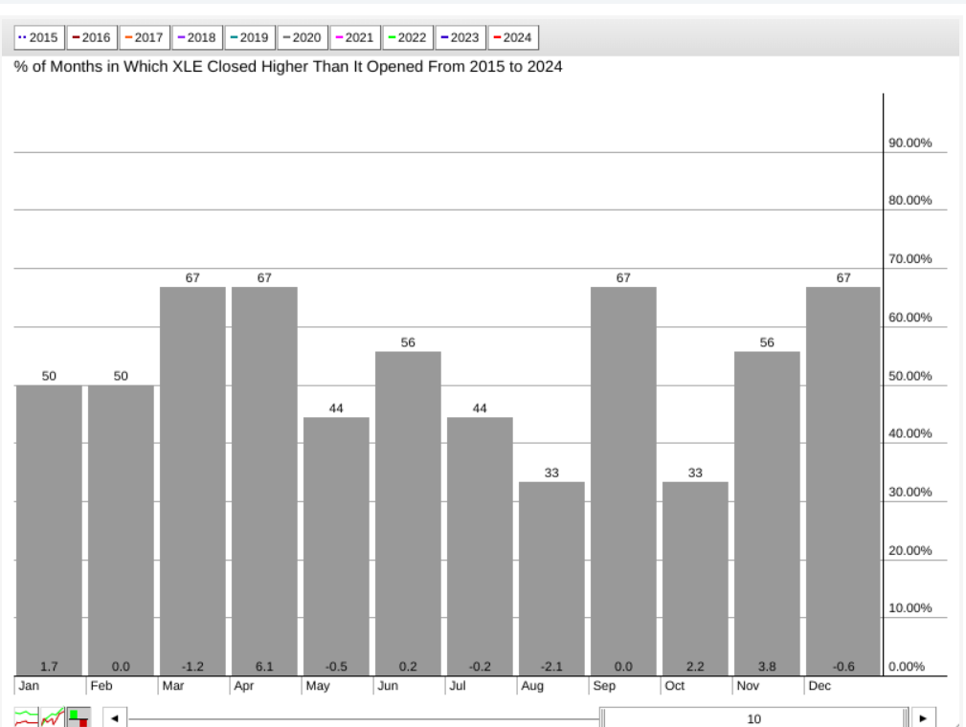This screenshot has width=966, height=727.
Task: Click the Jun month axis label
Action: click(388, 686)
